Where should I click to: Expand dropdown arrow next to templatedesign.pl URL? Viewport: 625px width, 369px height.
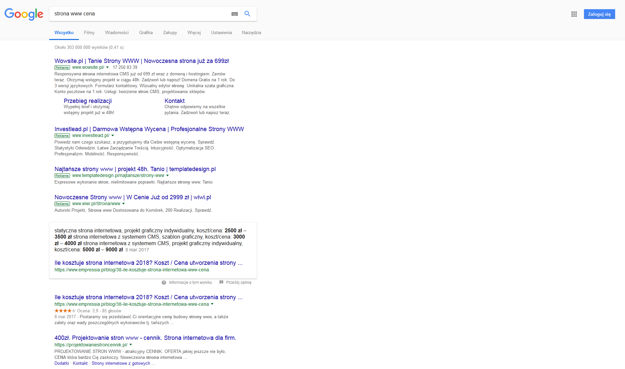coord(167,176)
